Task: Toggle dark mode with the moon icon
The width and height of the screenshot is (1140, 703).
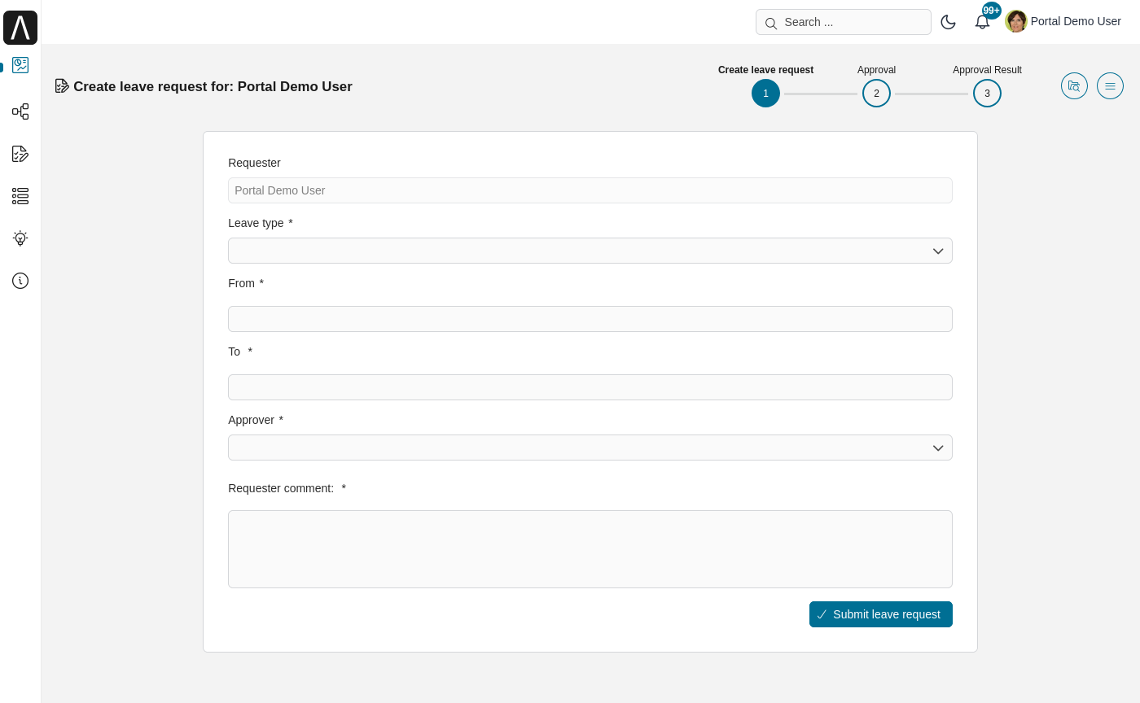Action: 949,22
